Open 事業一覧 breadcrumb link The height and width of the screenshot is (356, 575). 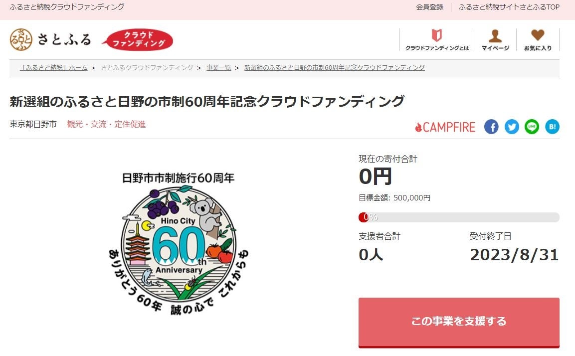pyautogui.click(x=219, y=68)
